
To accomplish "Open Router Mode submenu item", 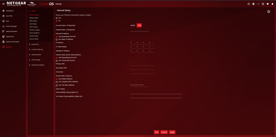I will pos(34,36).
